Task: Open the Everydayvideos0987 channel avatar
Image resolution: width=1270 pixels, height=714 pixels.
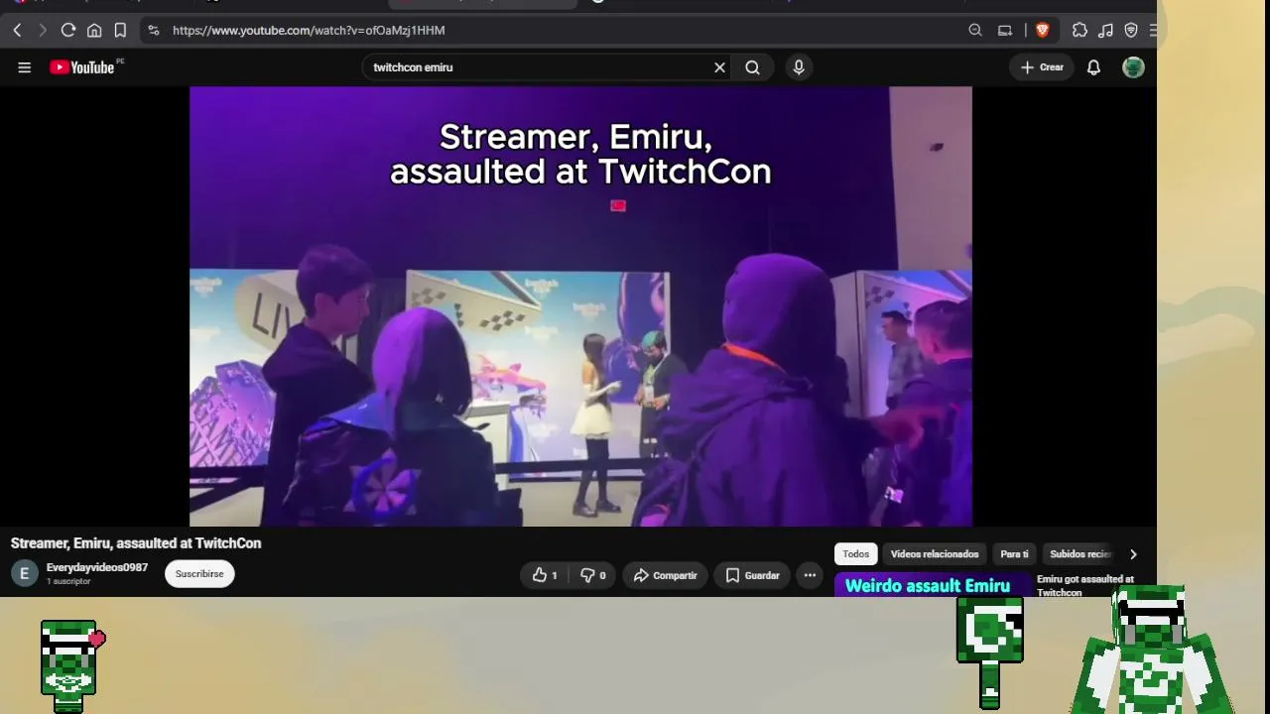Action: [25, 573]
